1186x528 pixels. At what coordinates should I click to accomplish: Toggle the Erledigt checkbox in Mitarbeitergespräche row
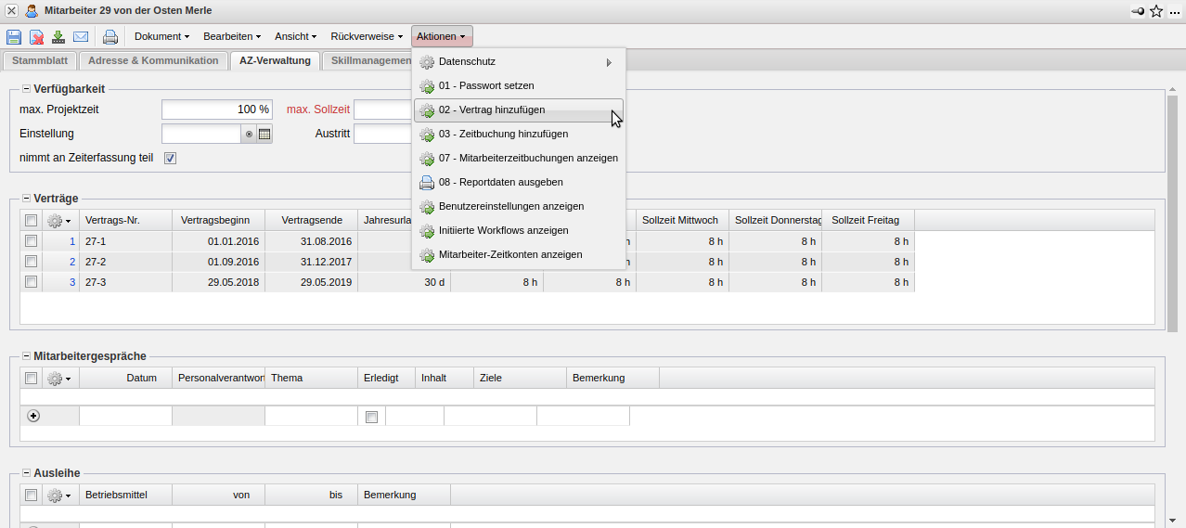point(372,417)
